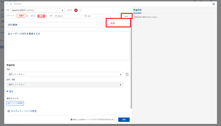
Task: Click the assignee avatar M
Action: (x=76, y=10)
